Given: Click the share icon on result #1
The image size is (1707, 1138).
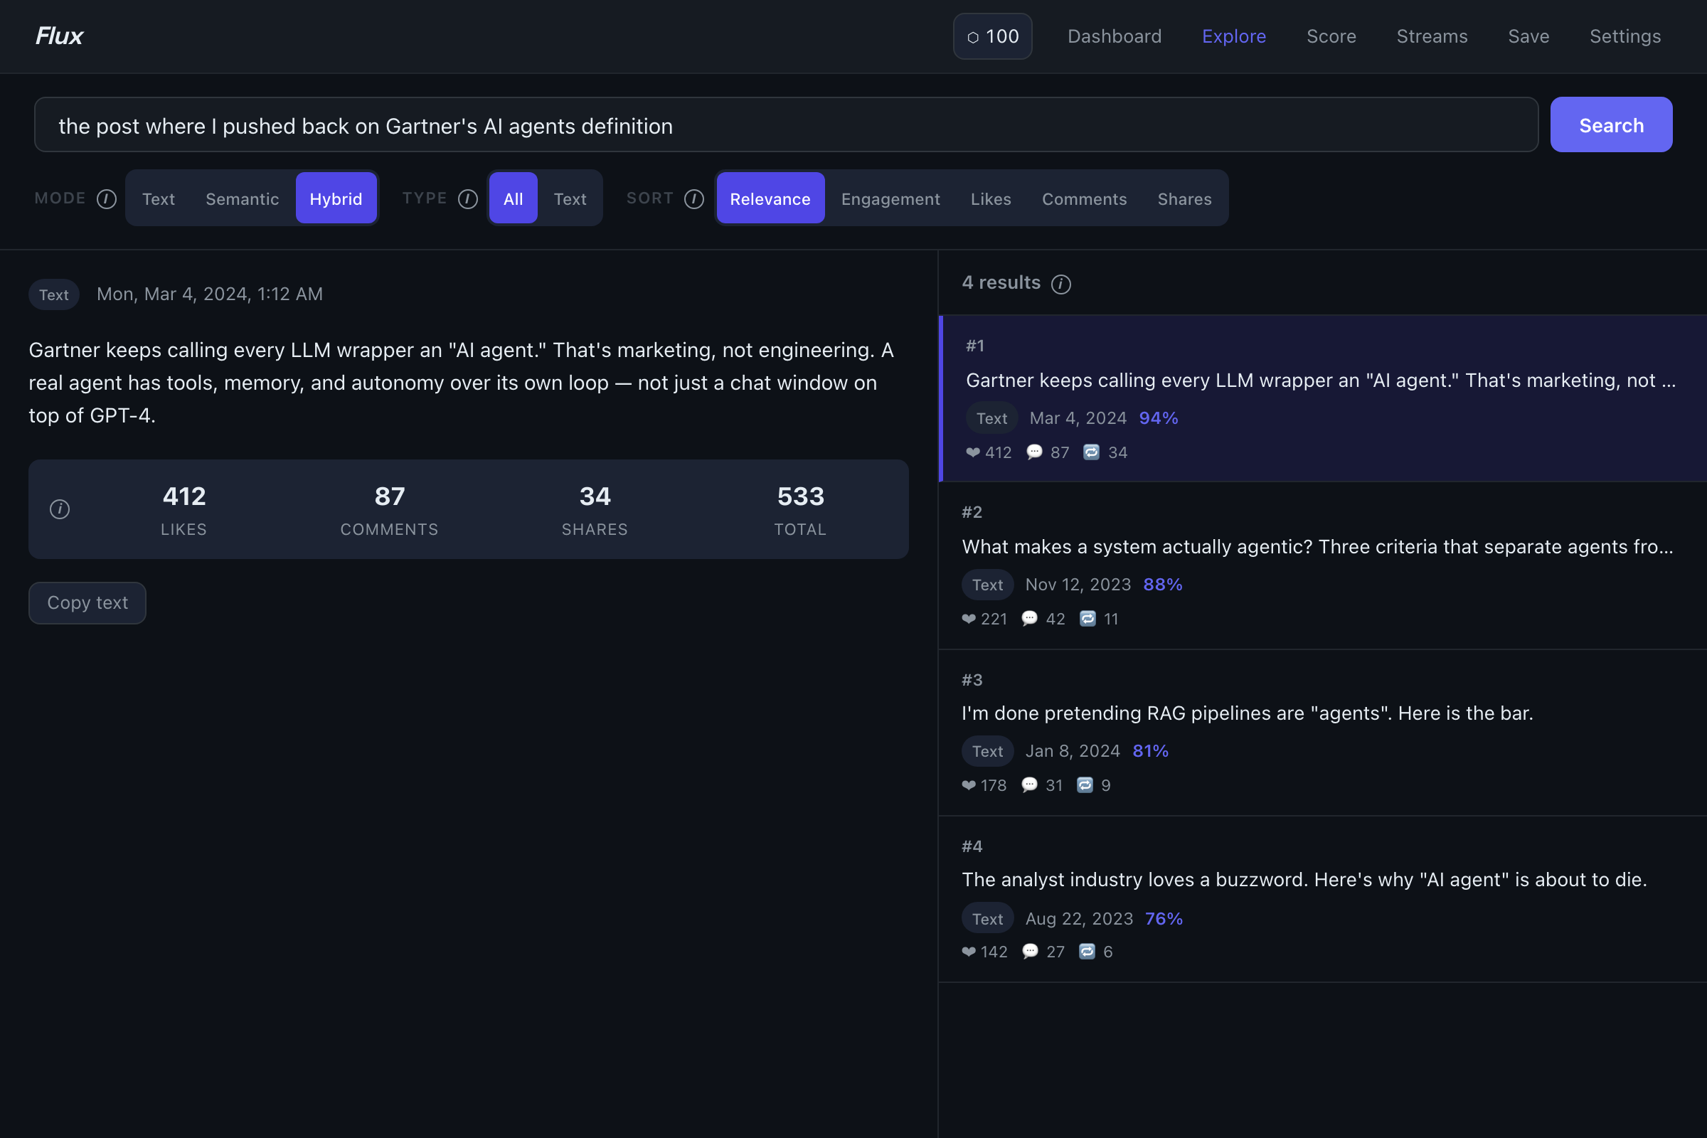Looking at the screenshot, I should (1091, 452).
